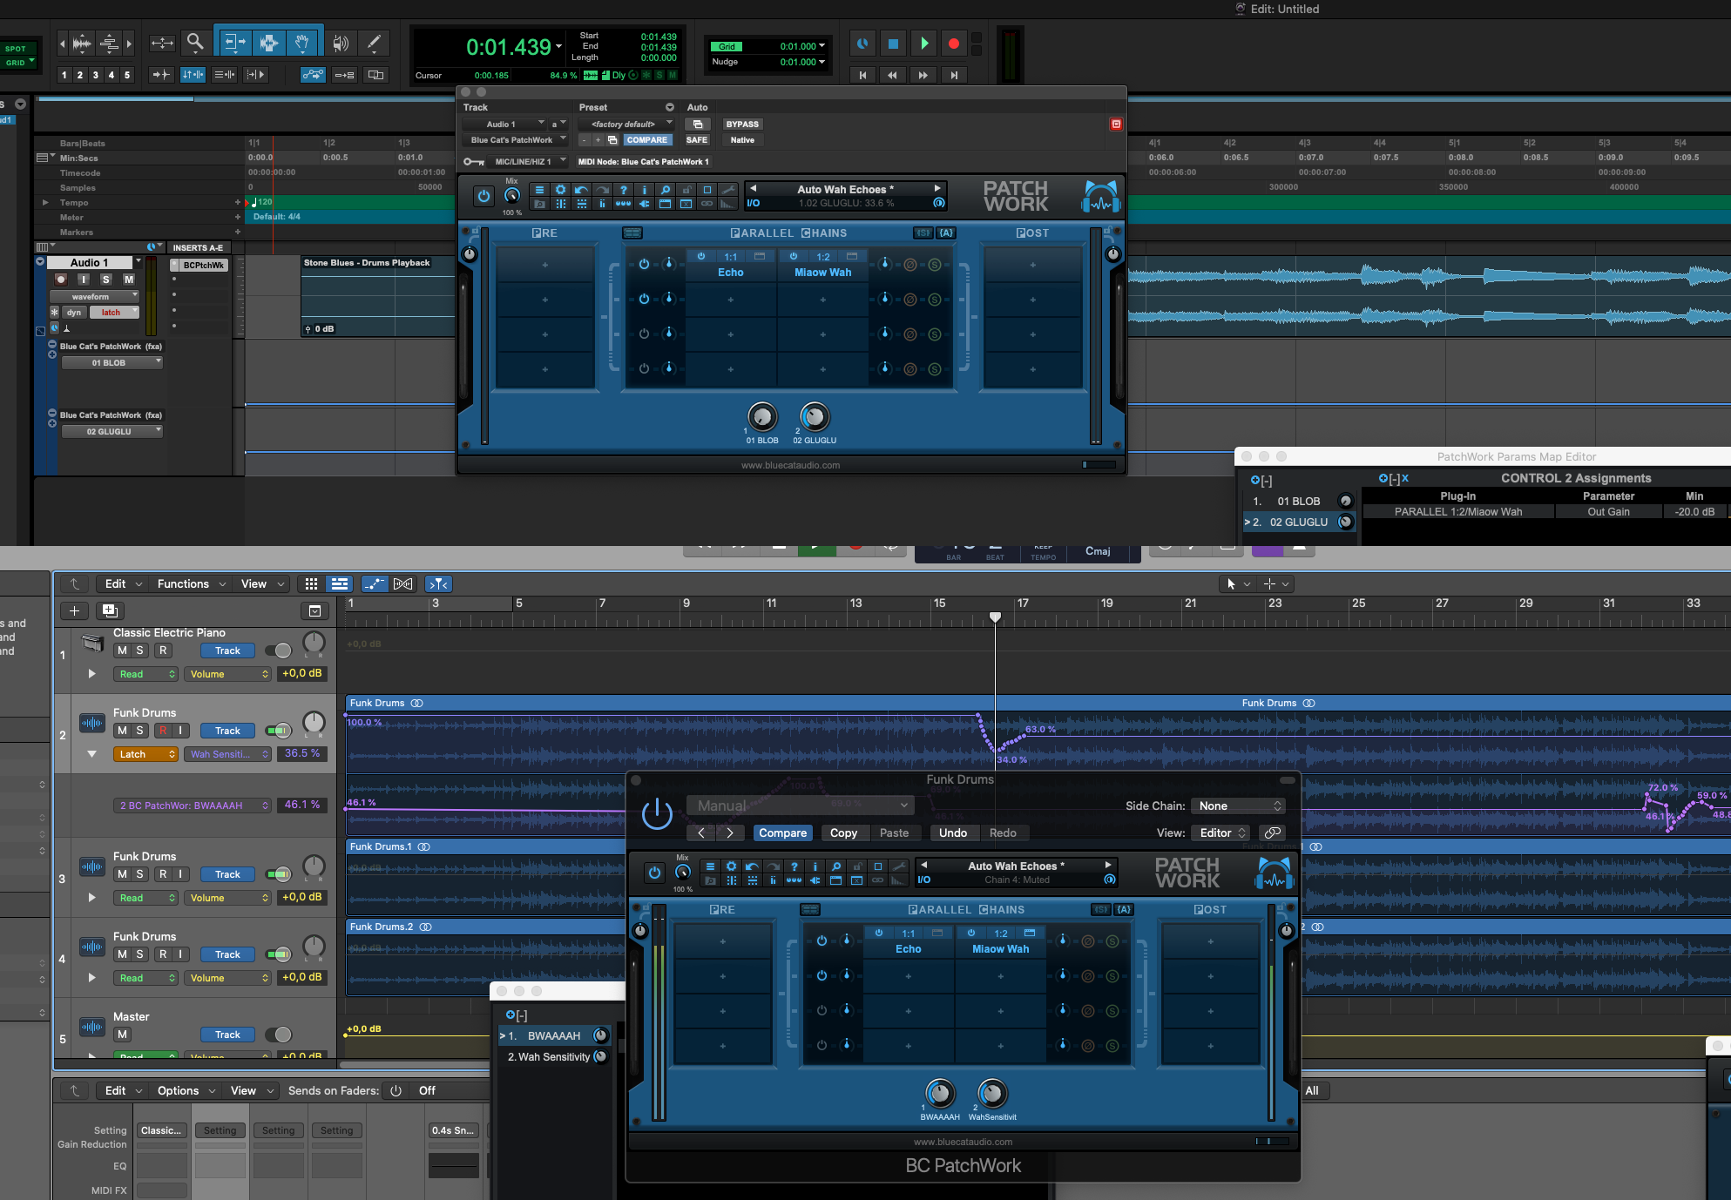
Task: Toggle PatchWork power button in Logic plug-in
Action: coord(654,873)
